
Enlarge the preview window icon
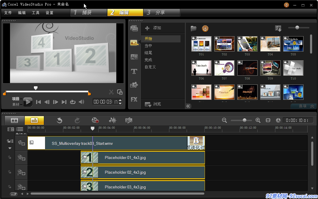120,92
